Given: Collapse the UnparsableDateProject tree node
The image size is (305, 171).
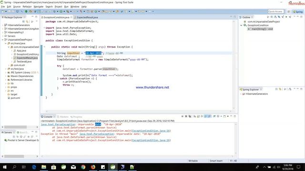Looking at the screenshot, I should click(3, 39).
